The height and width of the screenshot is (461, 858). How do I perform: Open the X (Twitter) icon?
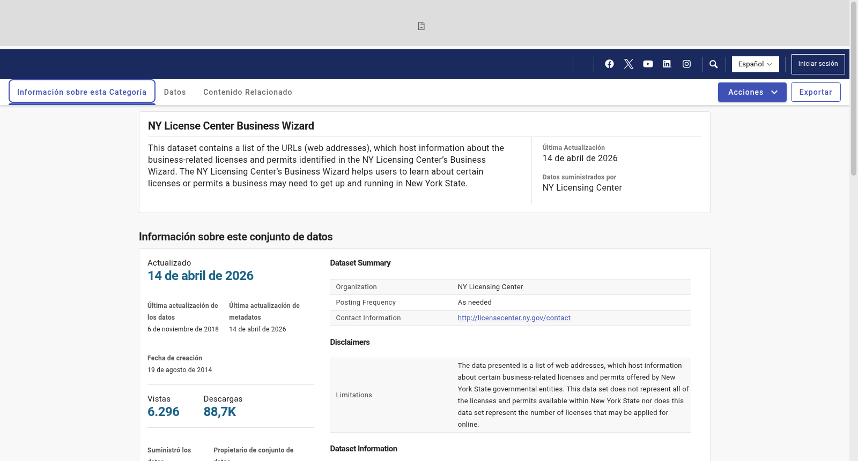click(x=628, y=64)
